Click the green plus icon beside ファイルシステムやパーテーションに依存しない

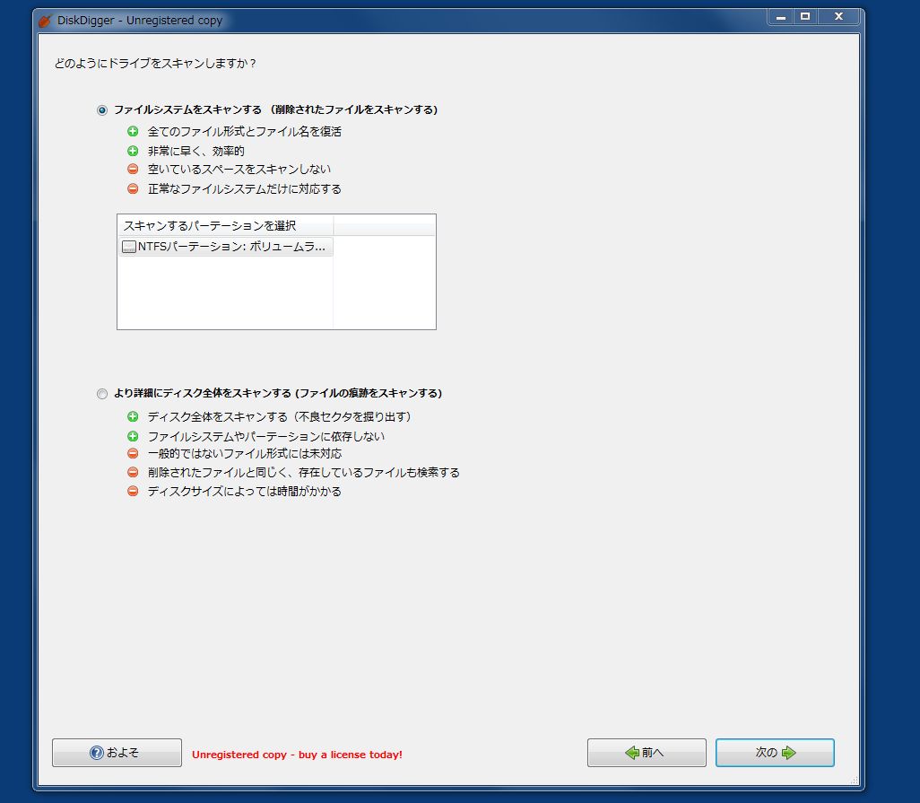(x=133, y=436)
